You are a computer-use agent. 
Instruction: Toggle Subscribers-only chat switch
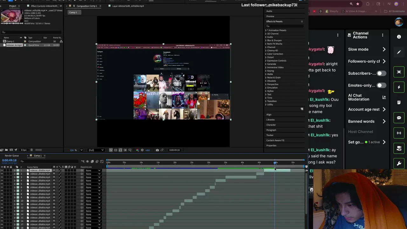point(381,73)
